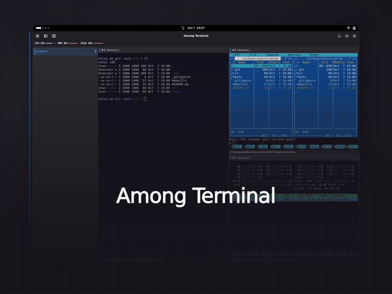The image size is (392, 294).
Task: Click right panel forward arrow '>'
Action: [355, 58]
